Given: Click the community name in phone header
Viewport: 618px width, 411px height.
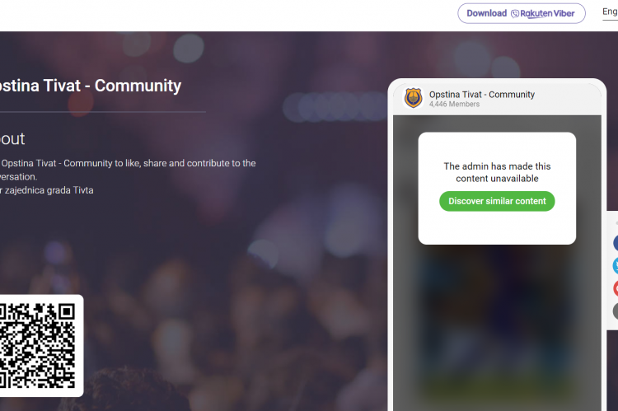Looking at the screenshot, I should pos(482,95).
